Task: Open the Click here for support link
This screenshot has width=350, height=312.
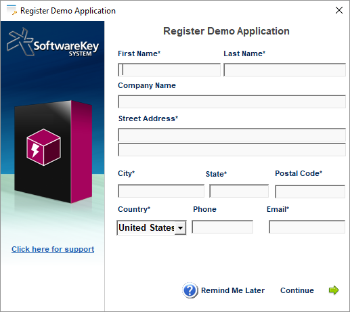Action: tap(53, 249)
